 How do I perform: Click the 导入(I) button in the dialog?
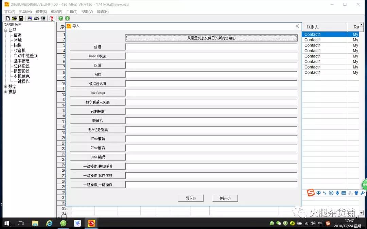click(191, 198)
